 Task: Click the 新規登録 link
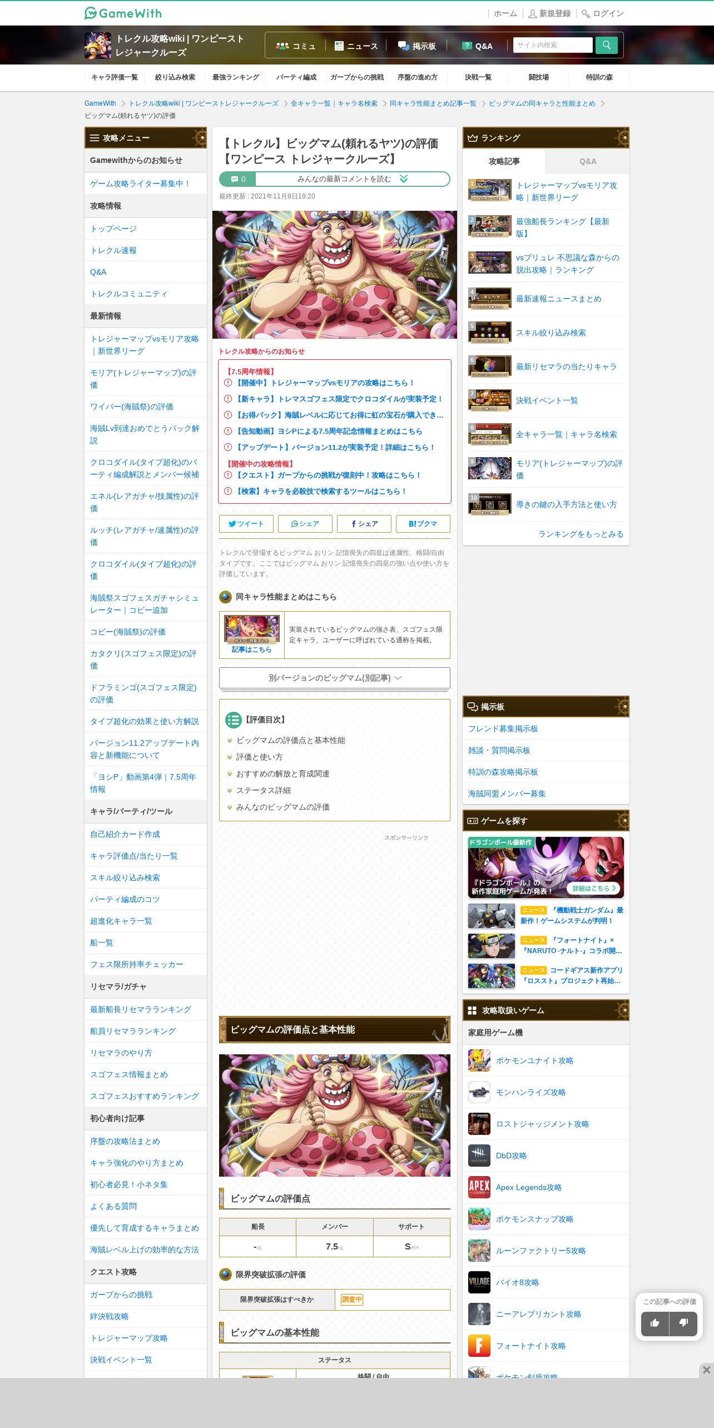[549, 13]
